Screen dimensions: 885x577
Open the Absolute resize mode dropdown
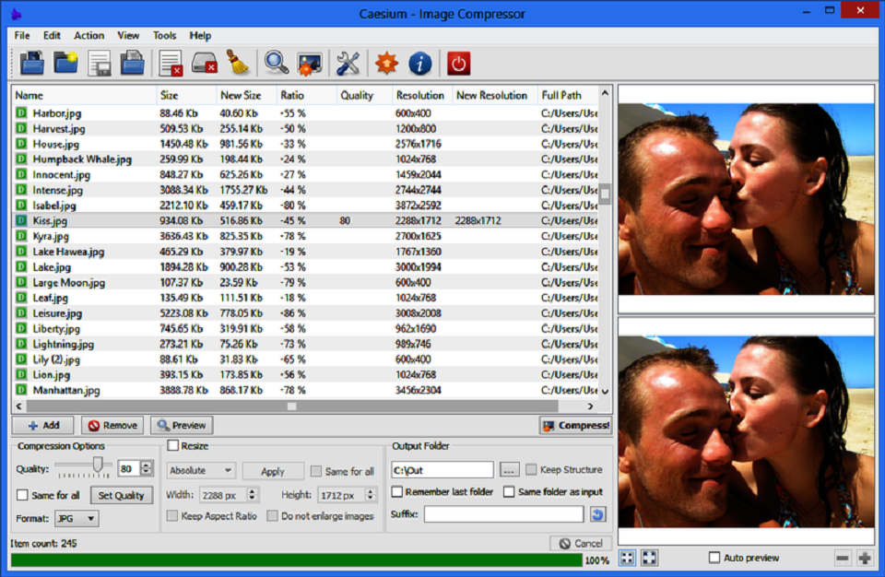[x=201, y=470]
